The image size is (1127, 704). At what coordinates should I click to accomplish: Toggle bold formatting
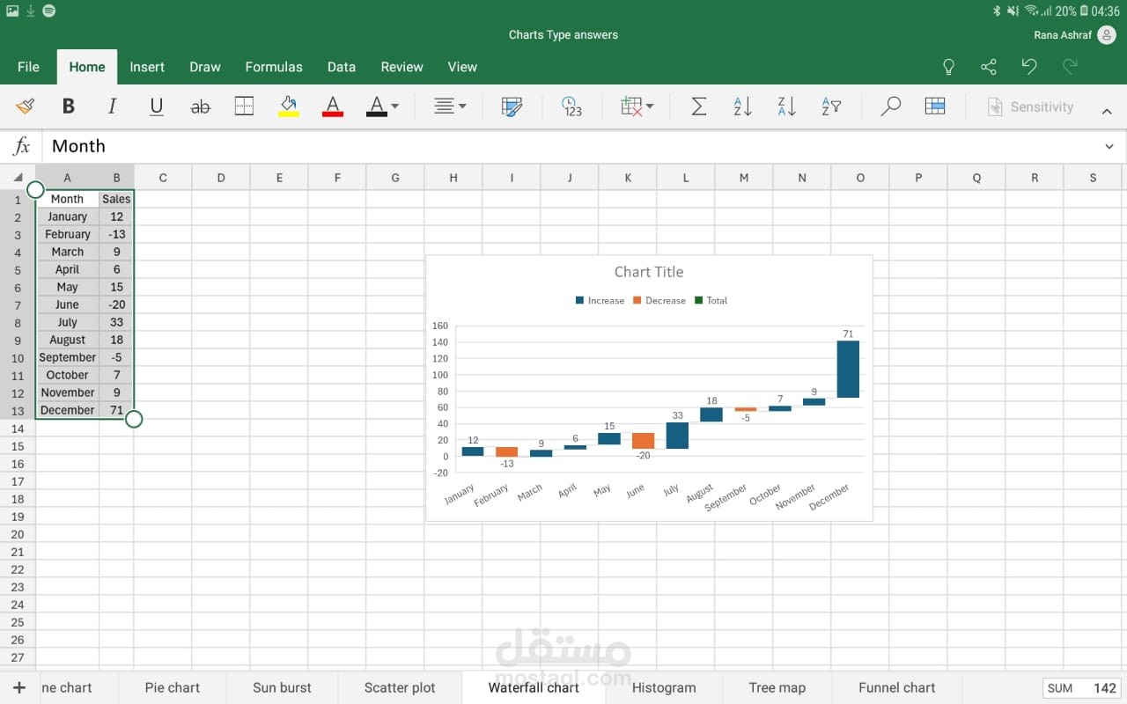pos(68,106)
